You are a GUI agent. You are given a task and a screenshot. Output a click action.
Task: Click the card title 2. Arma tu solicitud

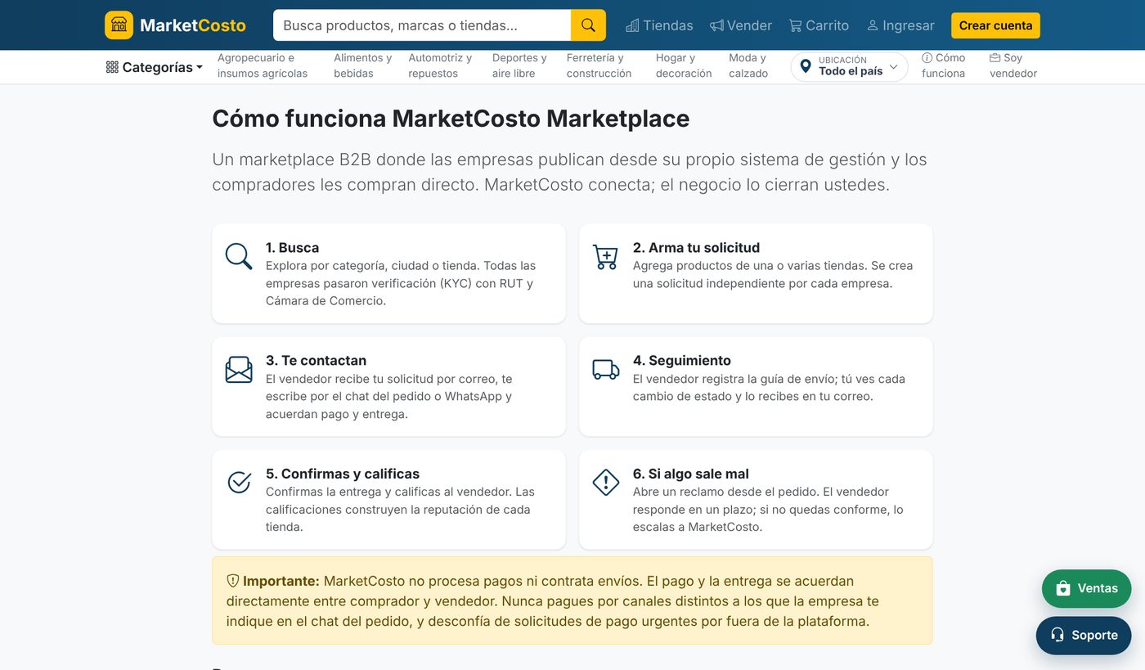click(x=696, y=248)
